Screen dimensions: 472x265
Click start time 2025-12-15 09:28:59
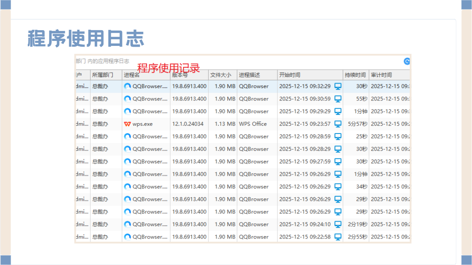(x=305, y=136)
